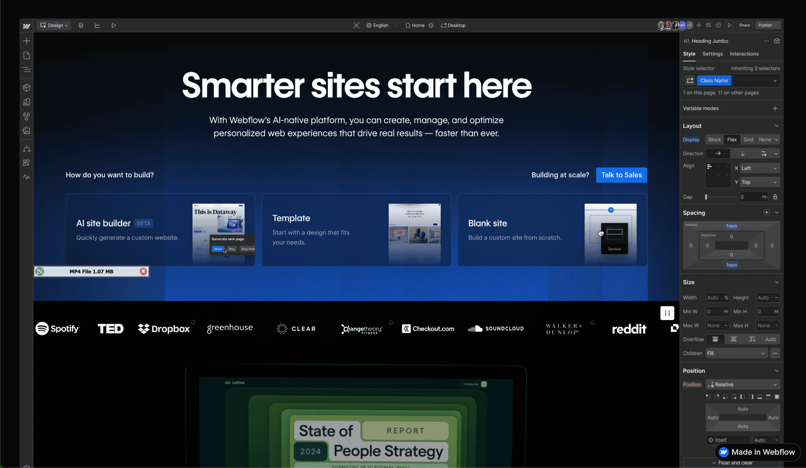Image resolution: width=806 pixels, height=468 pixels.
Task: Adjust the Gap slider
Action: [x=706, y=197]
